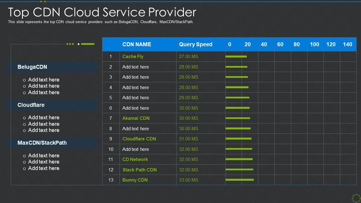Select the green speed bar for Akamai CDN
Screen dimensions: 361x203
click(x=238, y=118)
